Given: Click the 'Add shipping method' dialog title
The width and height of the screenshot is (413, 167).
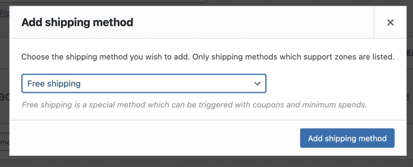Looking at the screenshot, I should click(77, 22).
